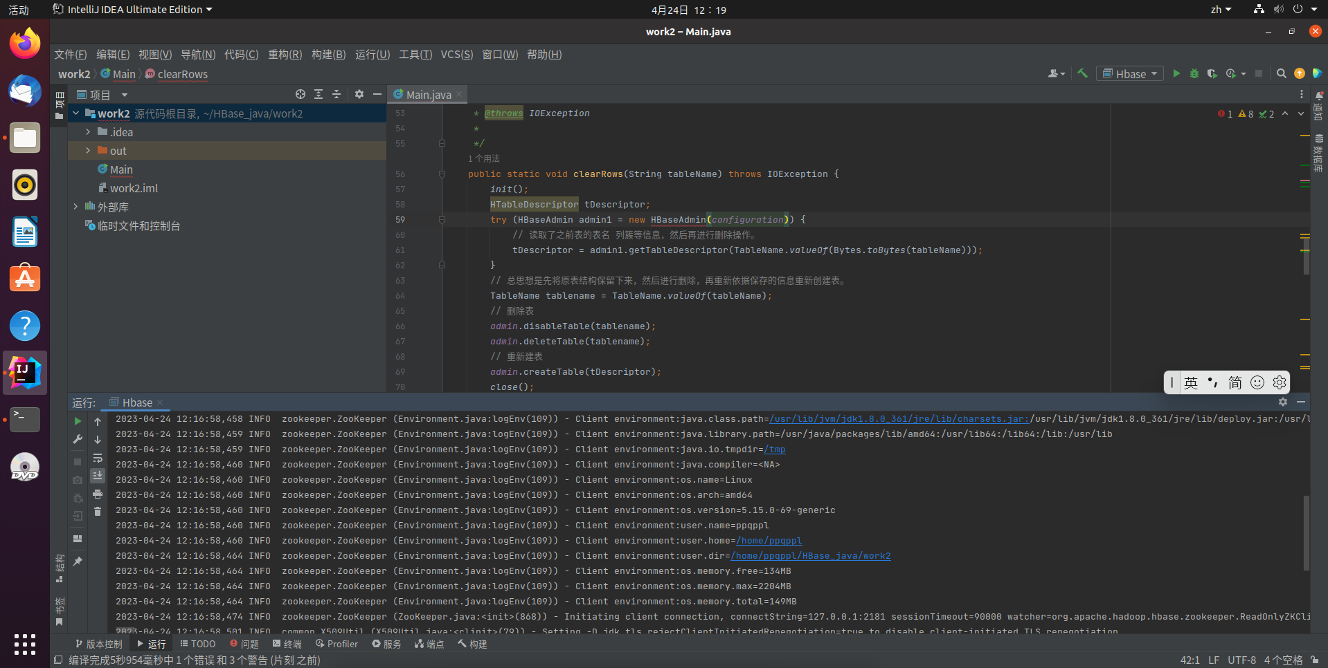The width and height of the screenshot is (1328, 668).
Task: Open the Help menu
Action: pyautogui.click(x=544, y=55)
